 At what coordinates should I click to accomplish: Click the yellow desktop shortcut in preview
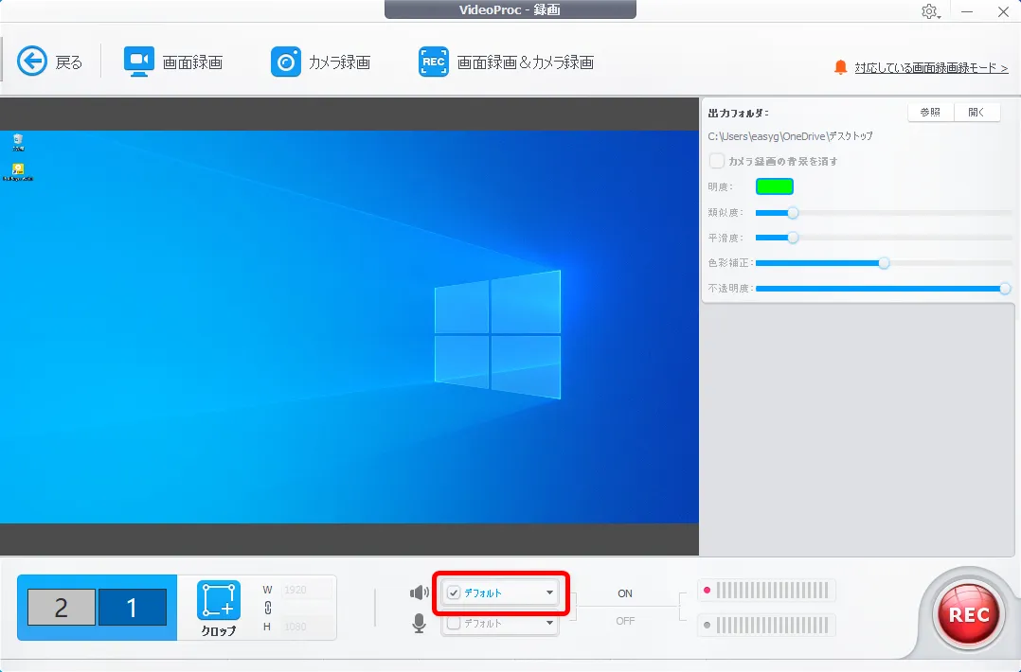click(x=18, y=171)
